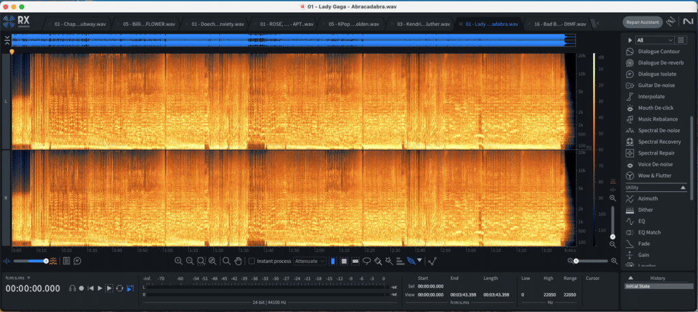Play the current selection only
Image resolution: width=698 pixels, height=312 pixels.
click(109, 288)
